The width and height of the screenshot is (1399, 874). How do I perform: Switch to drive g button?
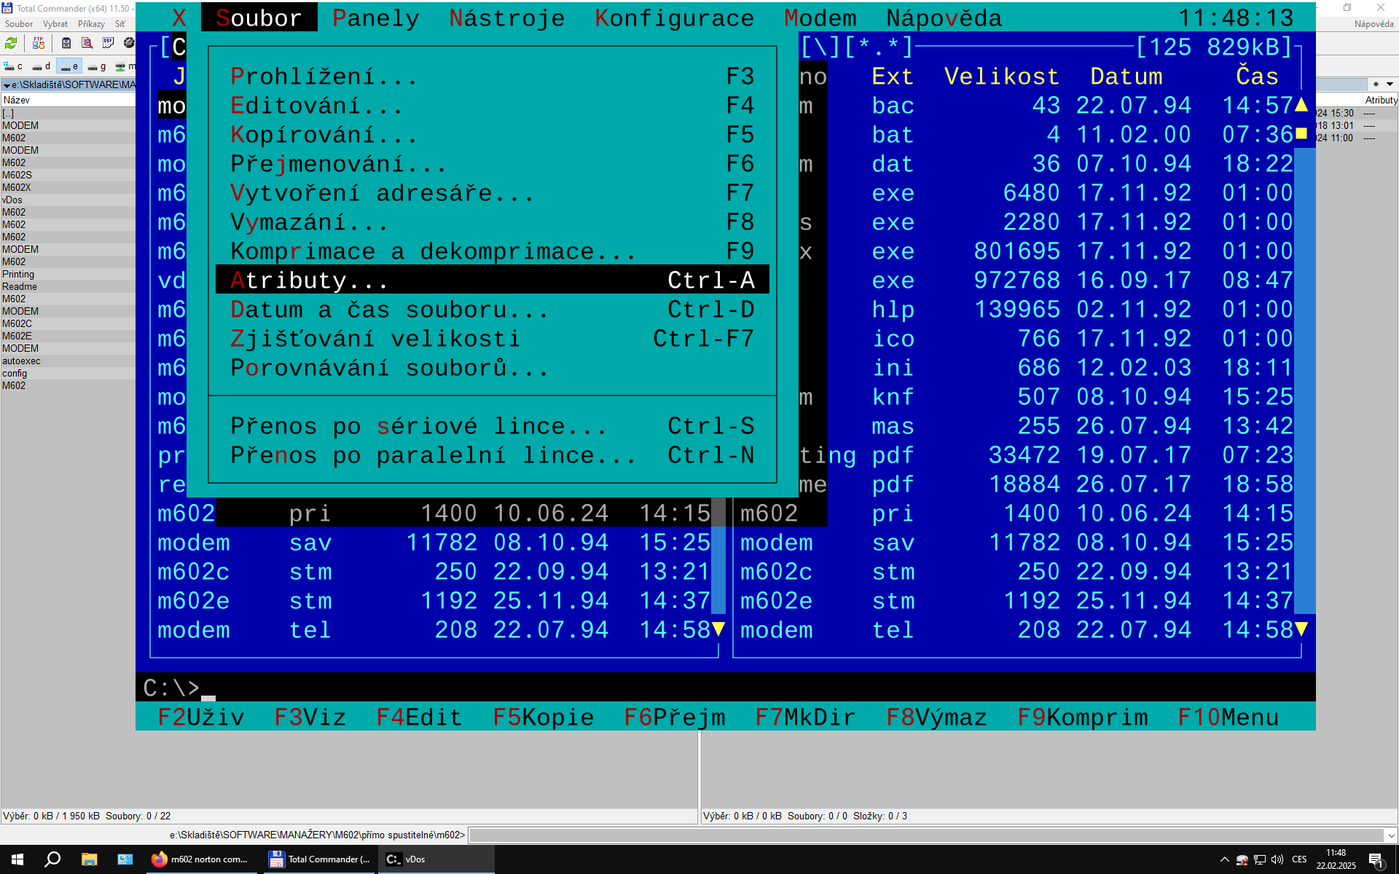click(x=97, y=66)
